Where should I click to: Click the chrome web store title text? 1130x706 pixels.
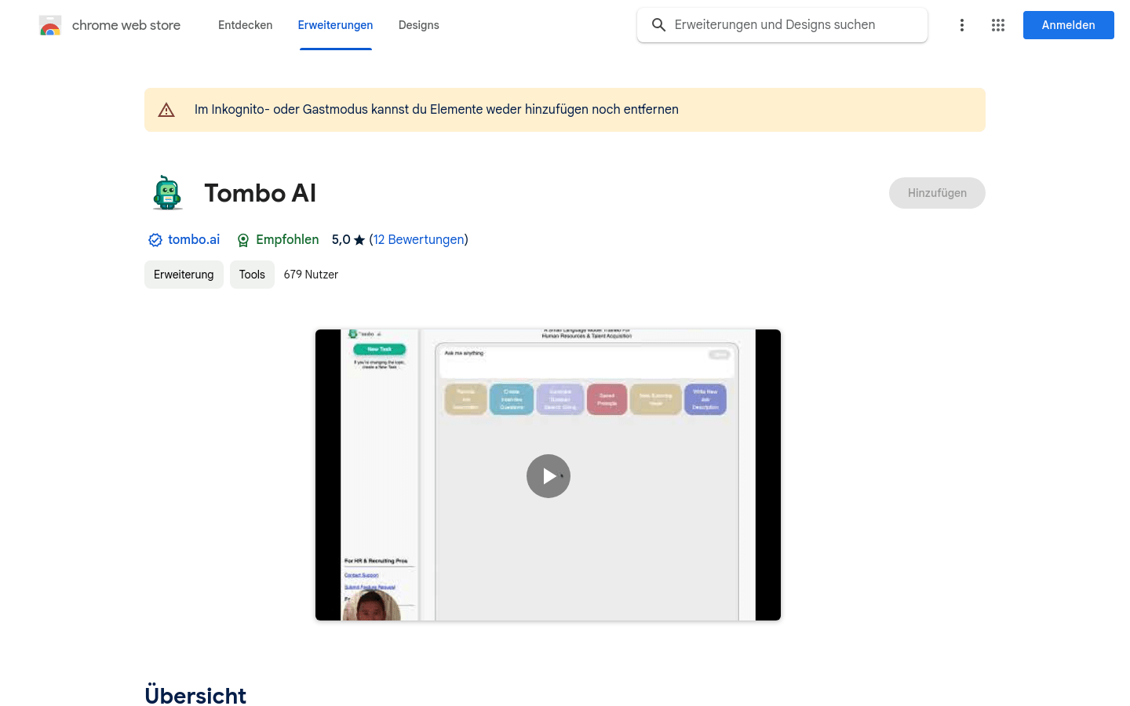coord(126,25)
